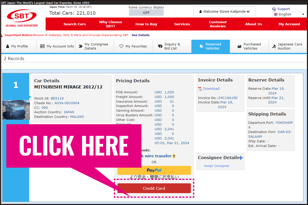This screenshot has width=308, height=205.
Task: Click the Inquiry & Bid List money icon
Action: [x=160, y=46]
